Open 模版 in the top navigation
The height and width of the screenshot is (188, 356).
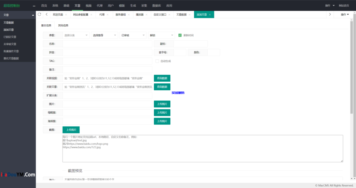tap(122, 6)
